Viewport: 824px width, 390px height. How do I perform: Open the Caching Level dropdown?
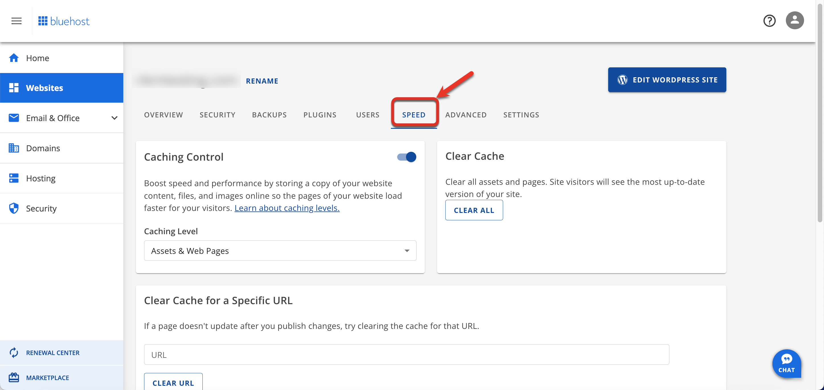click(x=280, y=251)
